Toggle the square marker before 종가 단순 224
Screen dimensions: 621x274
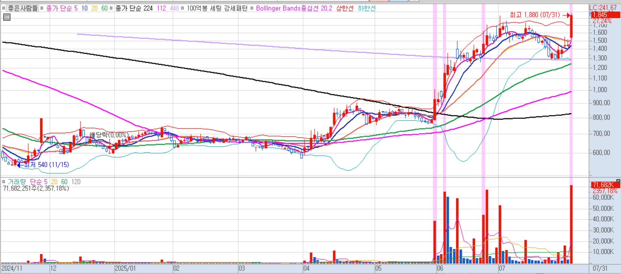(x=111, y=8)
